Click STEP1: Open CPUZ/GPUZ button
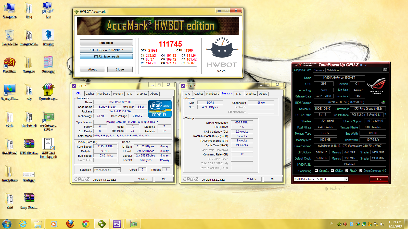 point(106,50)
